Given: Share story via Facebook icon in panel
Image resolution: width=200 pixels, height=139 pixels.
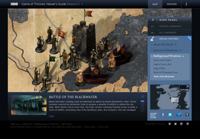Looking at the screenshot, I should pos(163,115).
